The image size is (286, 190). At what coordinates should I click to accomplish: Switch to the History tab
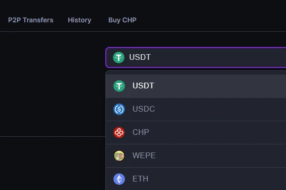(x=79, y=20)
